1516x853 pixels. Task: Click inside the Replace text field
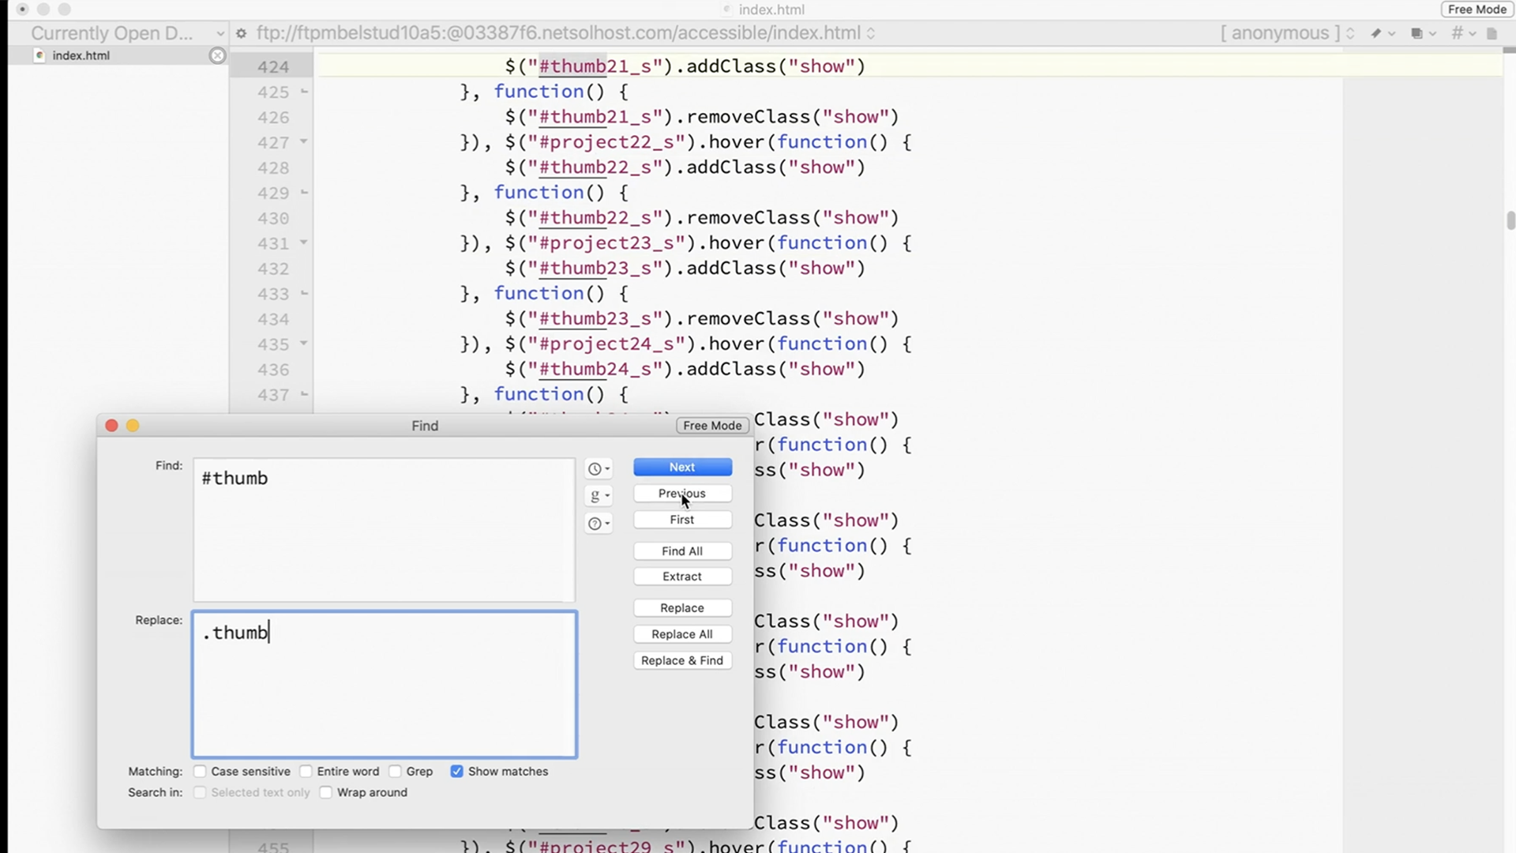point(384,684)
